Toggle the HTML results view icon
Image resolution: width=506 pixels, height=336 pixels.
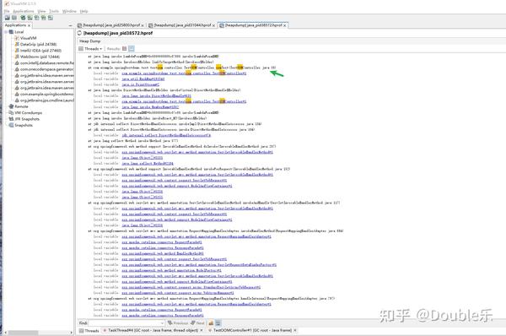click(132, 49)
